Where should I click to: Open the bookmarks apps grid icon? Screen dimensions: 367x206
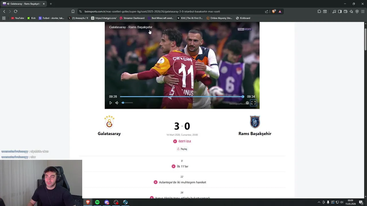pyautogui.click(x=4, y=18)
